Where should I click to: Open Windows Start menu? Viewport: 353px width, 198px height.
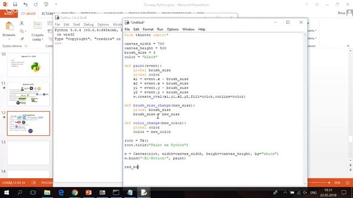click(x=6, y=193)
